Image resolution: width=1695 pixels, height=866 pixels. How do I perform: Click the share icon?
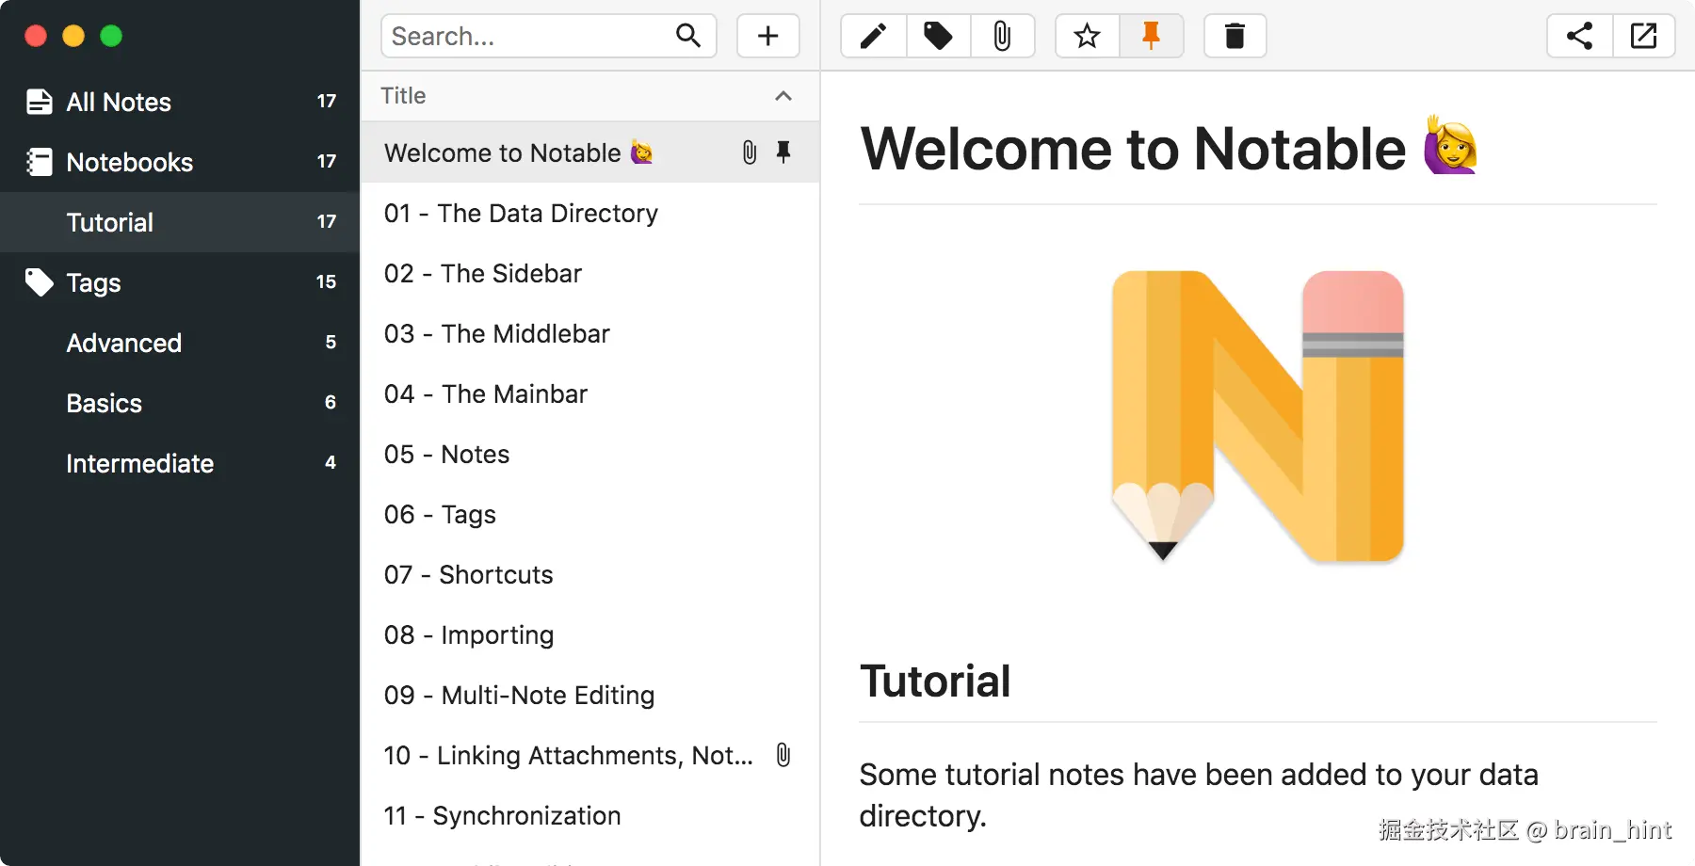[x=1580, y=36]
